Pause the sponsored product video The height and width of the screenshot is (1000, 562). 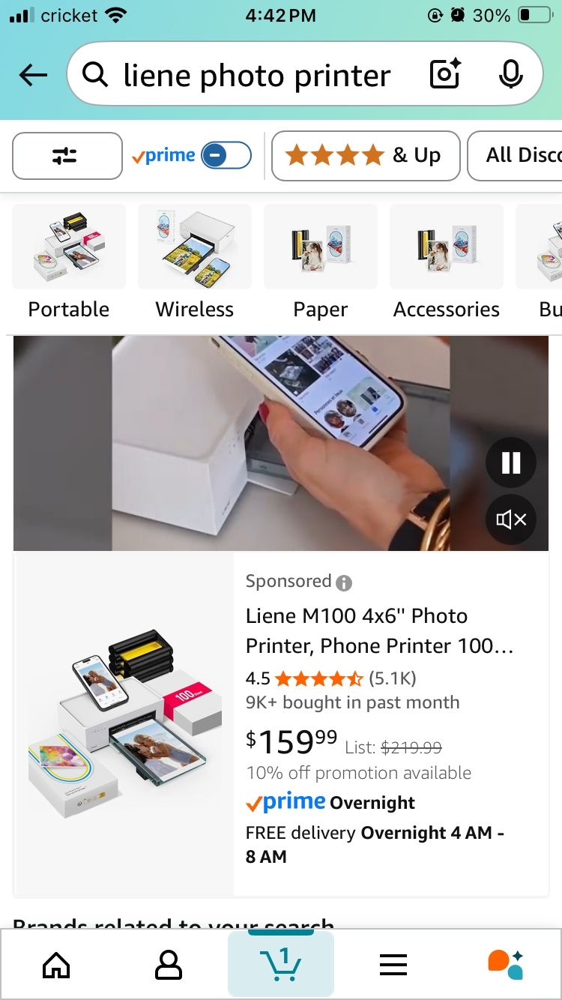click(511, 463)
